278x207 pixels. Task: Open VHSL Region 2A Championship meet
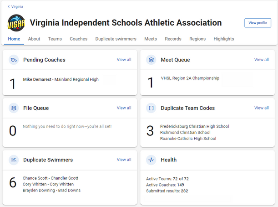(190, 78)
